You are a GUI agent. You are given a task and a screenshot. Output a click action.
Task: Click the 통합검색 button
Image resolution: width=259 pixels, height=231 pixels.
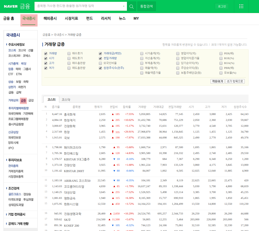click(x=147, y=6)
